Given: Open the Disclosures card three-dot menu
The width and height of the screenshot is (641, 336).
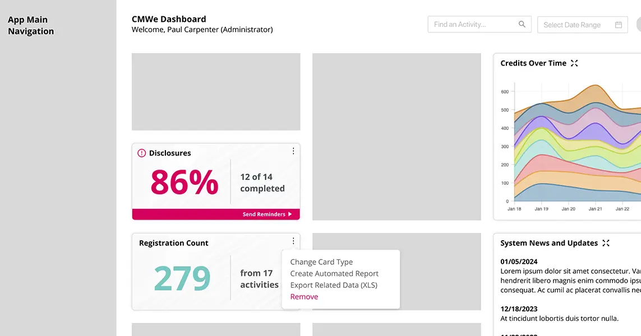Looking at the screenshot, I should (293, 151).
